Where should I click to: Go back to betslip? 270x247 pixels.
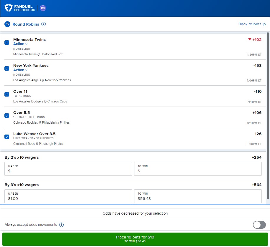[x=252, y=24]
